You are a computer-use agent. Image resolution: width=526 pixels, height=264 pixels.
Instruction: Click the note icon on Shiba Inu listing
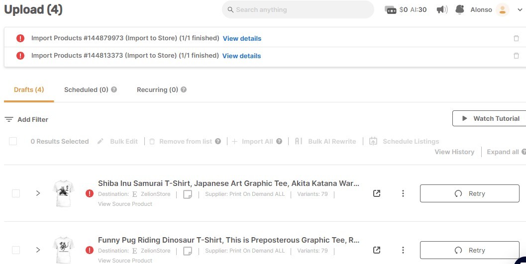[x=188, y=194]
